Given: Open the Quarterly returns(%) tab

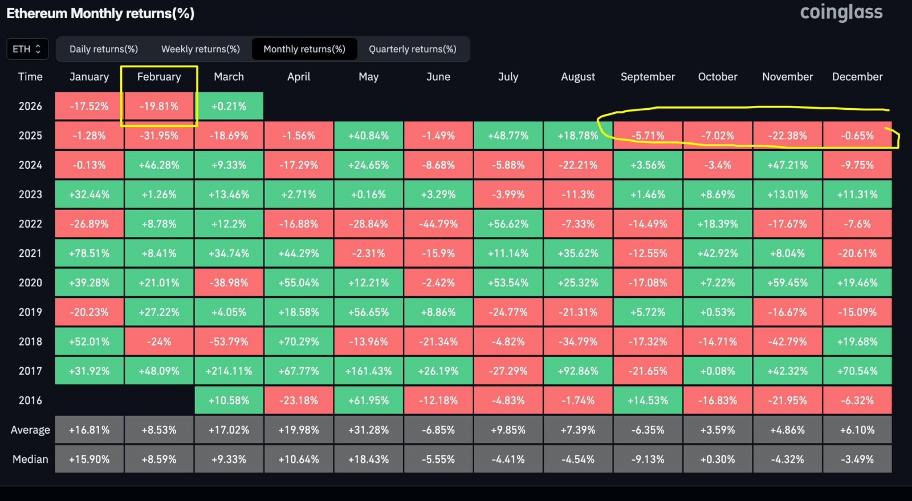Looking at the screenshot, I should (x=412, y=49).
